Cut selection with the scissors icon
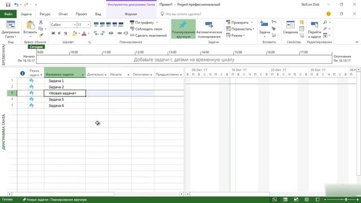Viewport: 361px width, 203px height. point(41,23)
